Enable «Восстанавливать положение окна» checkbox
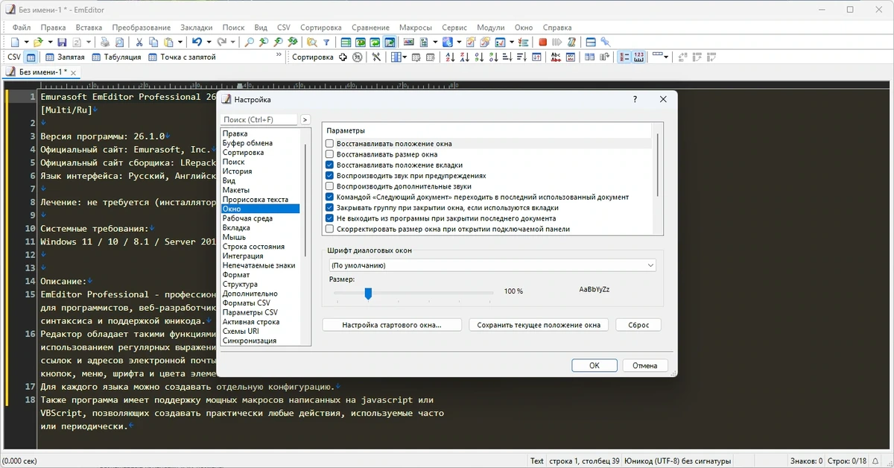Viewport: 894px width, 468px height. (x=329, y=143)
